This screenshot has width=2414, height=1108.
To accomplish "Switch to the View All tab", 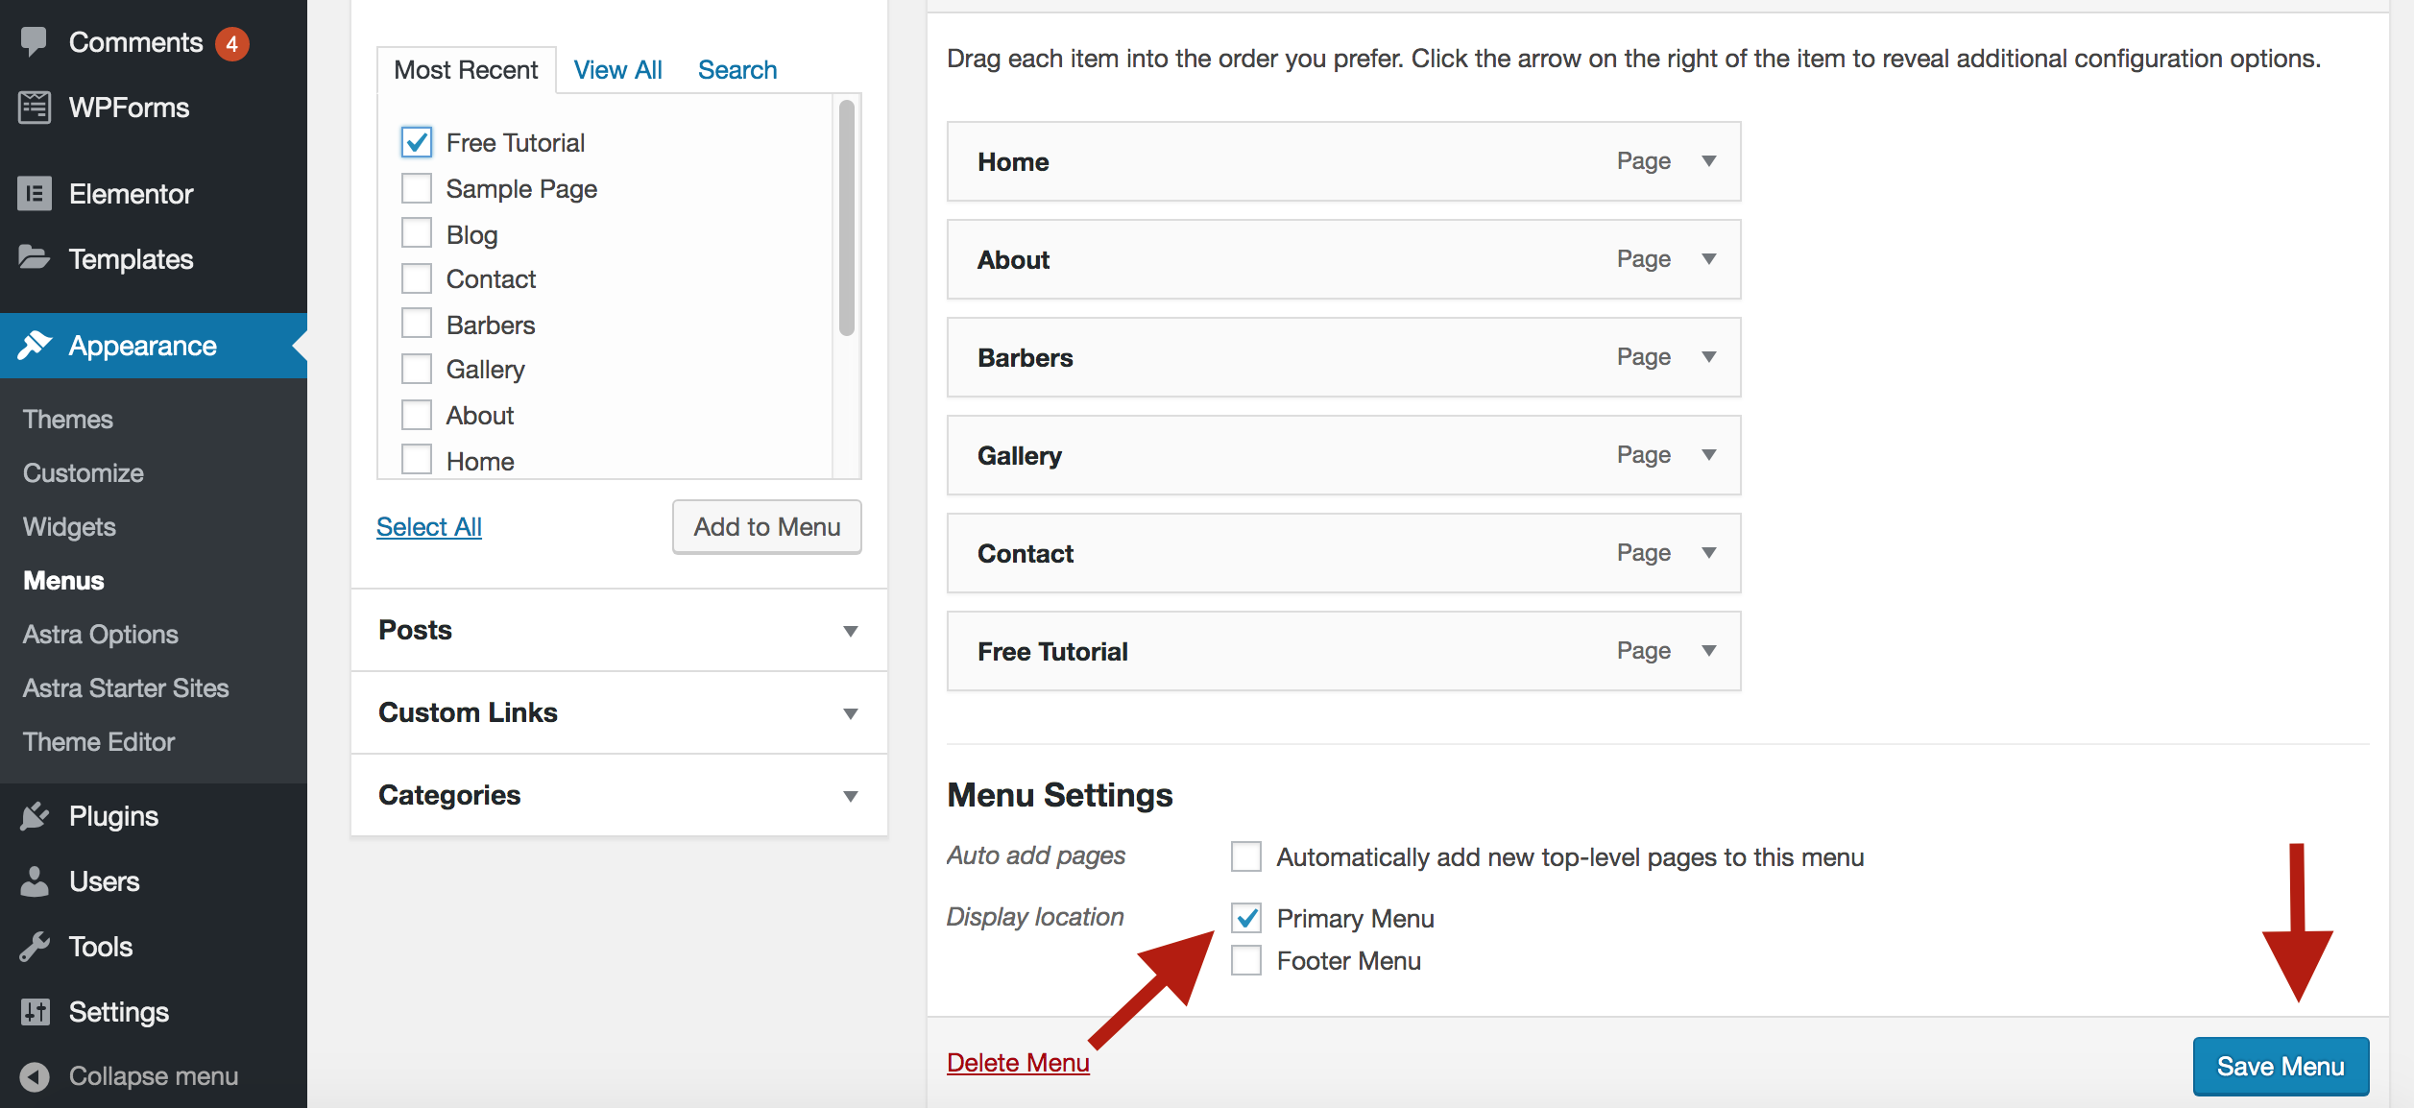I will [617, 70].
